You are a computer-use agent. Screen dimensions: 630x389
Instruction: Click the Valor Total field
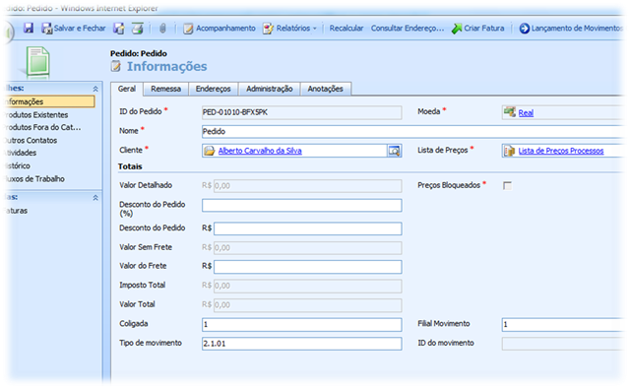click(308, 305)
